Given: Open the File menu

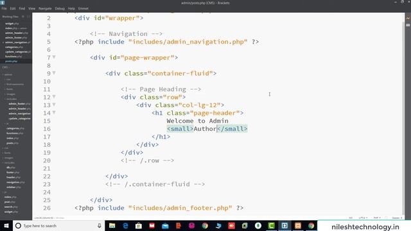Looking at the screenshot, I should tap(4, 8).
